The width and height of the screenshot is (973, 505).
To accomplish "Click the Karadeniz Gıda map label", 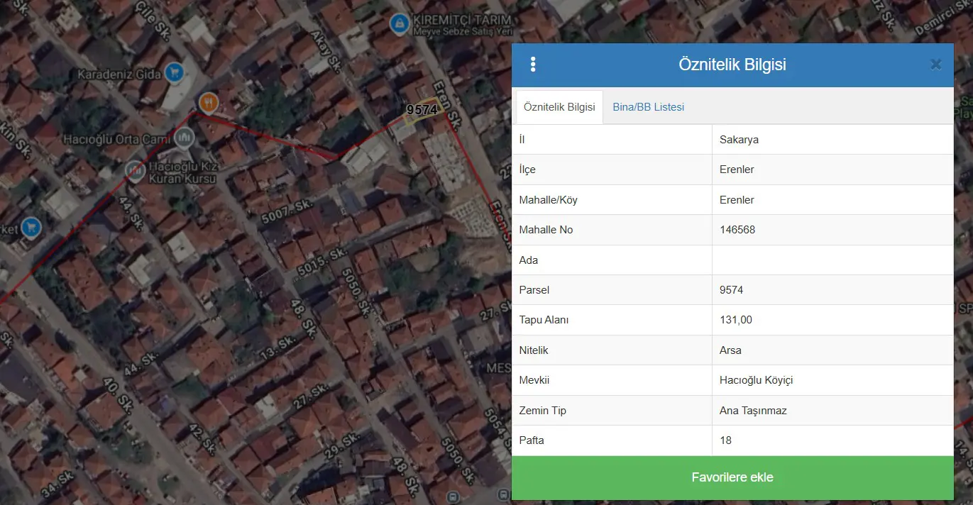I will [x=119, y=74].
